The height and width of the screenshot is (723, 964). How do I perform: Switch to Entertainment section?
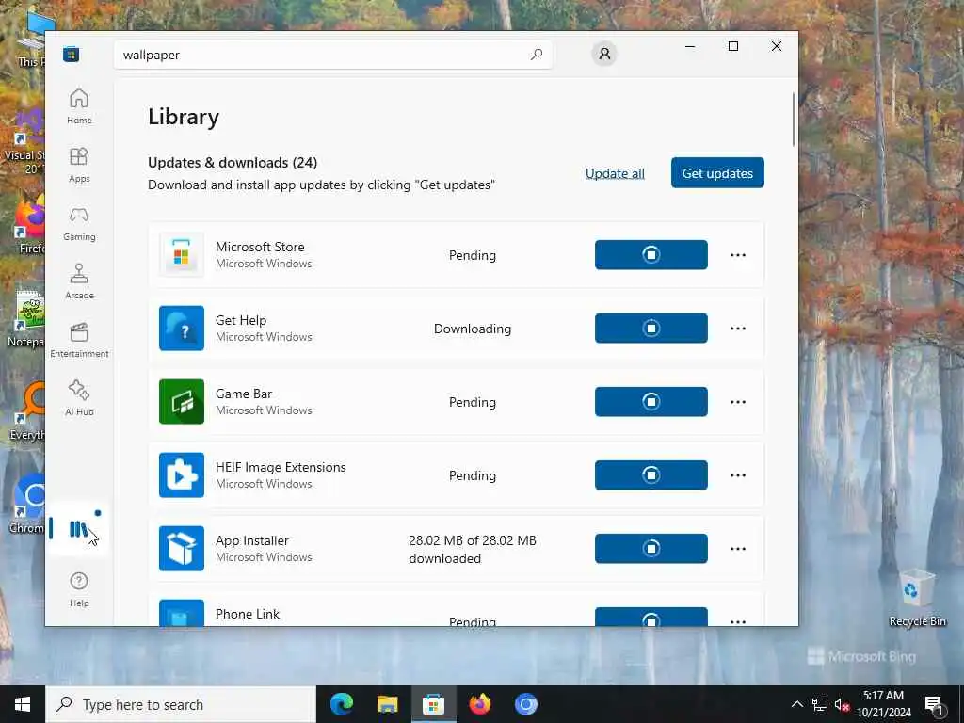79,340
